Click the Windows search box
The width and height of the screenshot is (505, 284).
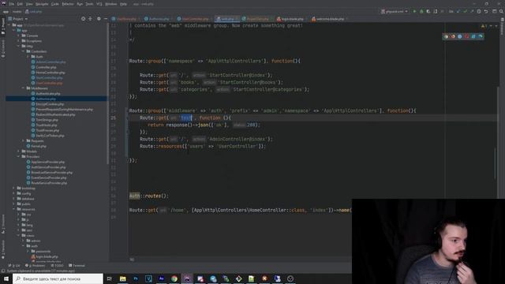[x=58, y=278]
